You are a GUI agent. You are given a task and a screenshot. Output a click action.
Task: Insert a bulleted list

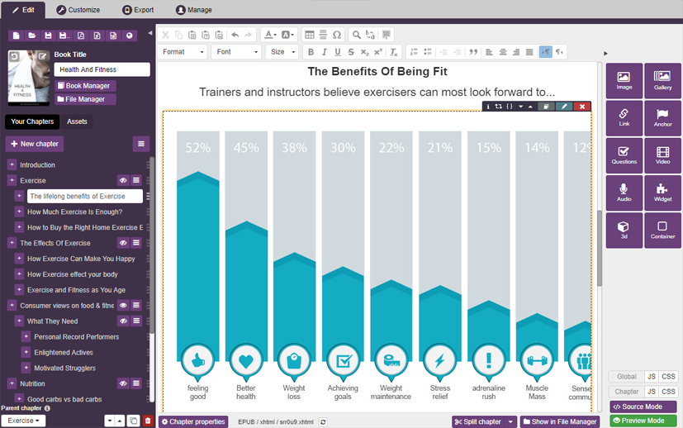[428, 52]
